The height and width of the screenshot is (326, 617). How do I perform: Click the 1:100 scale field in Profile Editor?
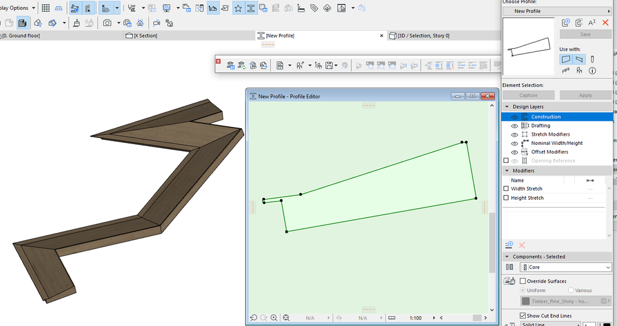pos(416,318)
